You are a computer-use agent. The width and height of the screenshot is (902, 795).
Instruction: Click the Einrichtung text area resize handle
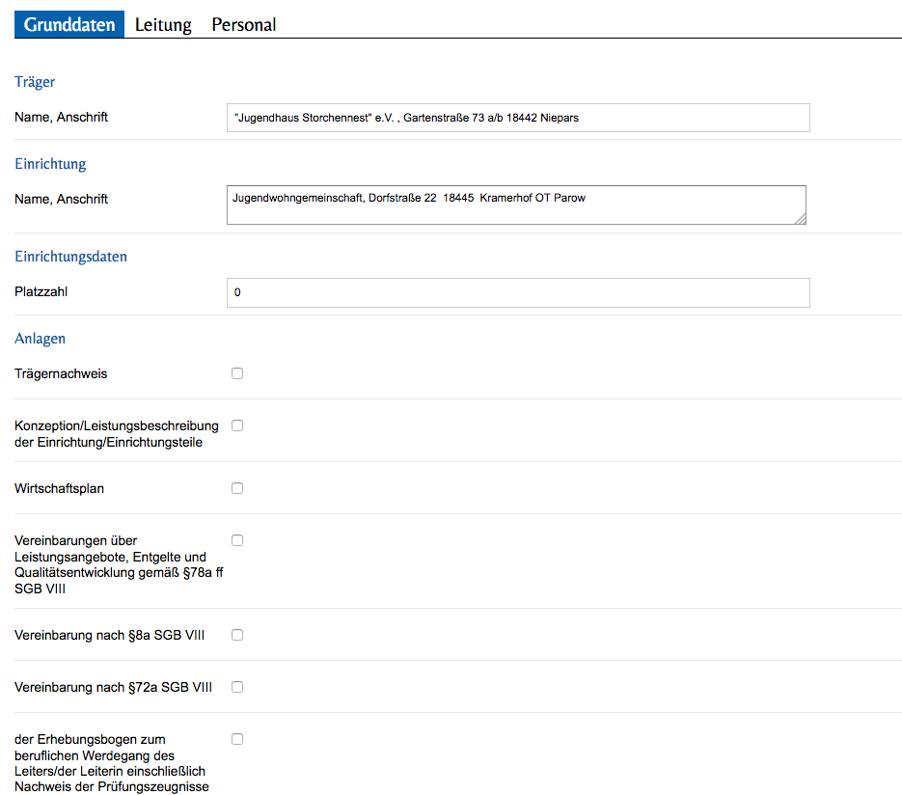coord(801,219)
